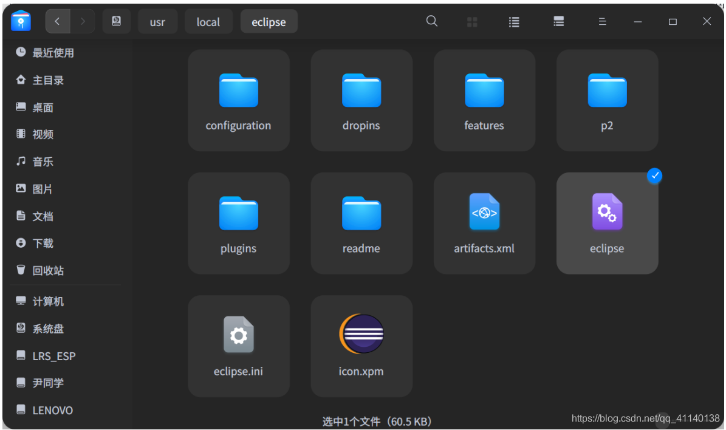726x430 pixels.
Task: Select the icon.xpm image file
Action: (361, 346)
